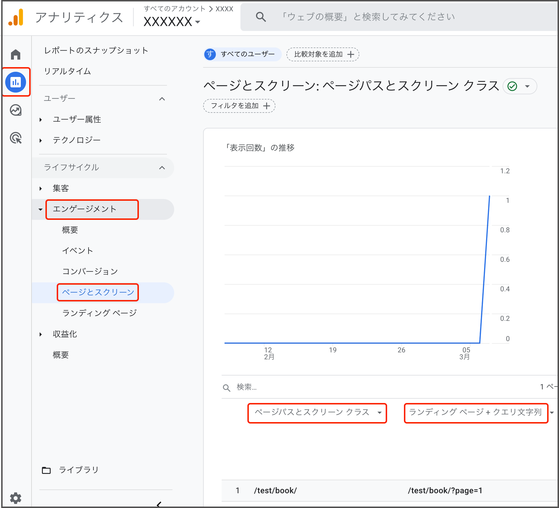
Task: Open the report title dropdown arrow
Action: pos(527,86)
